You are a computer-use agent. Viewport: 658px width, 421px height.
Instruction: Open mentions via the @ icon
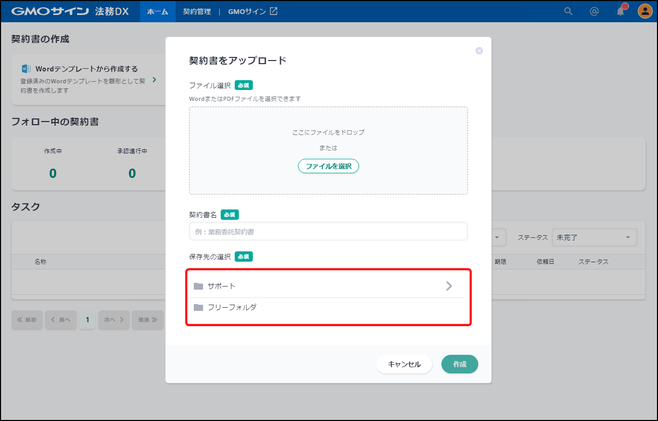click(x=594, y=11)
